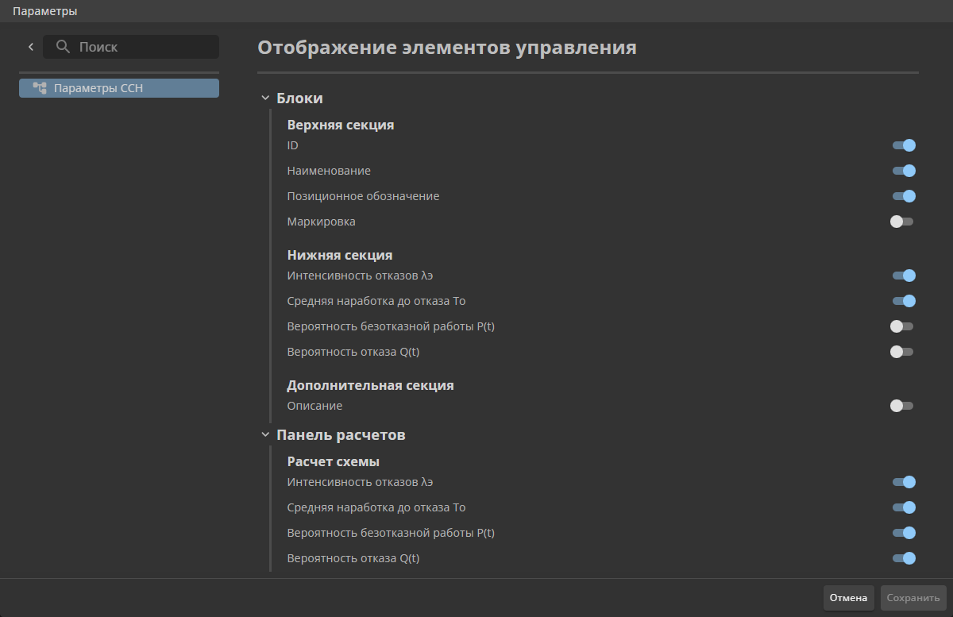Screen dimensions: 953x617
Task: Disable Вероятность безотказной работы P(t) in Расчет схемы
Action: 904,533
